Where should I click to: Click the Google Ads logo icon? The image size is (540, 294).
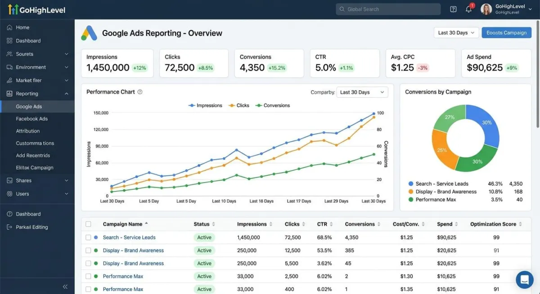[x=89, y=33]
